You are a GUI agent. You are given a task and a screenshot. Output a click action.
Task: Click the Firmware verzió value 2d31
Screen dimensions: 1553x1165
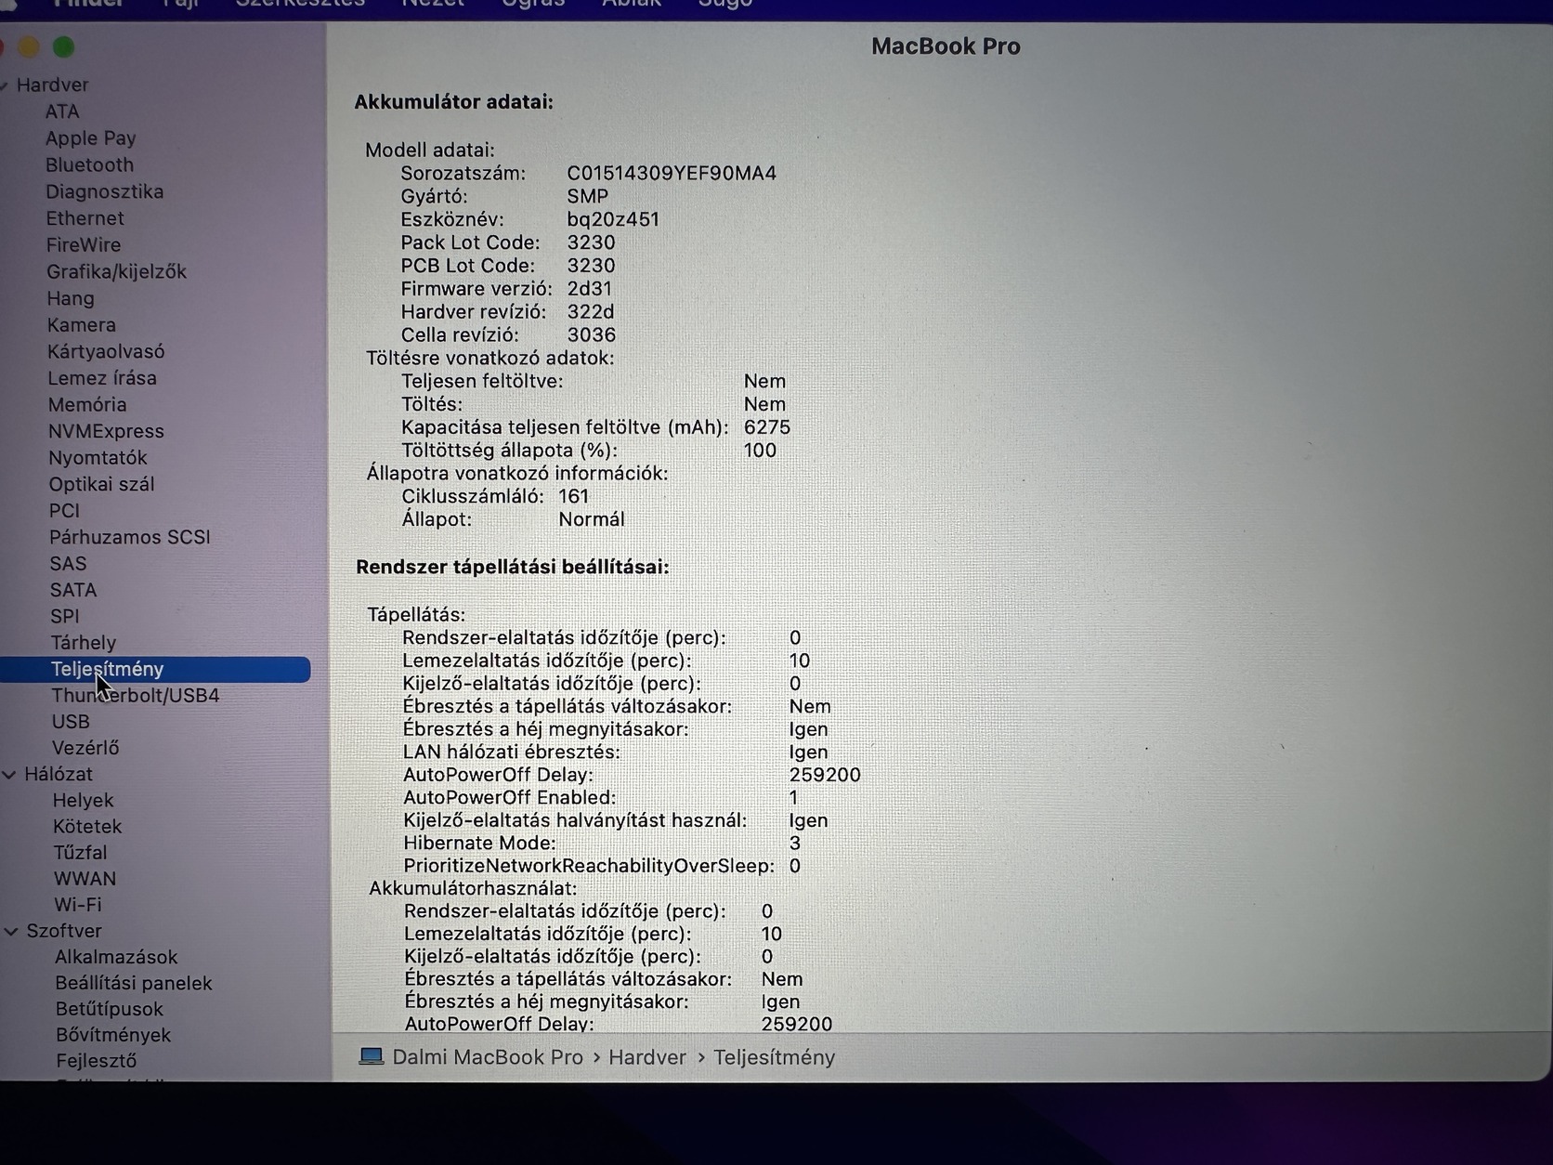(590, 289)
